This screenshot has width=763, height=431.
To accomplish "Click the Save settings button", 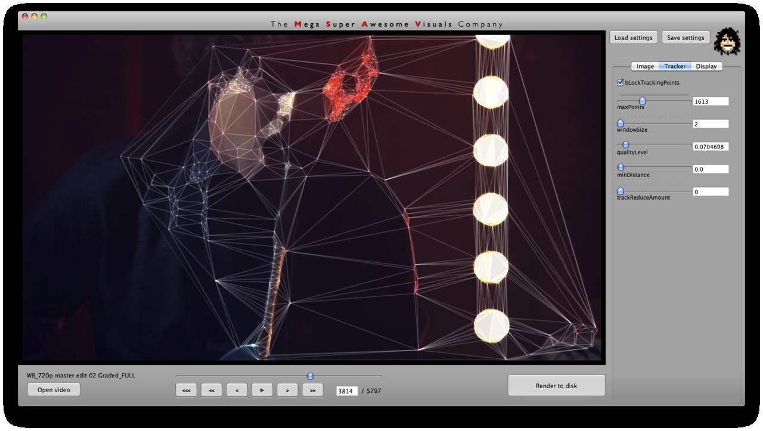I will [686, 38].
